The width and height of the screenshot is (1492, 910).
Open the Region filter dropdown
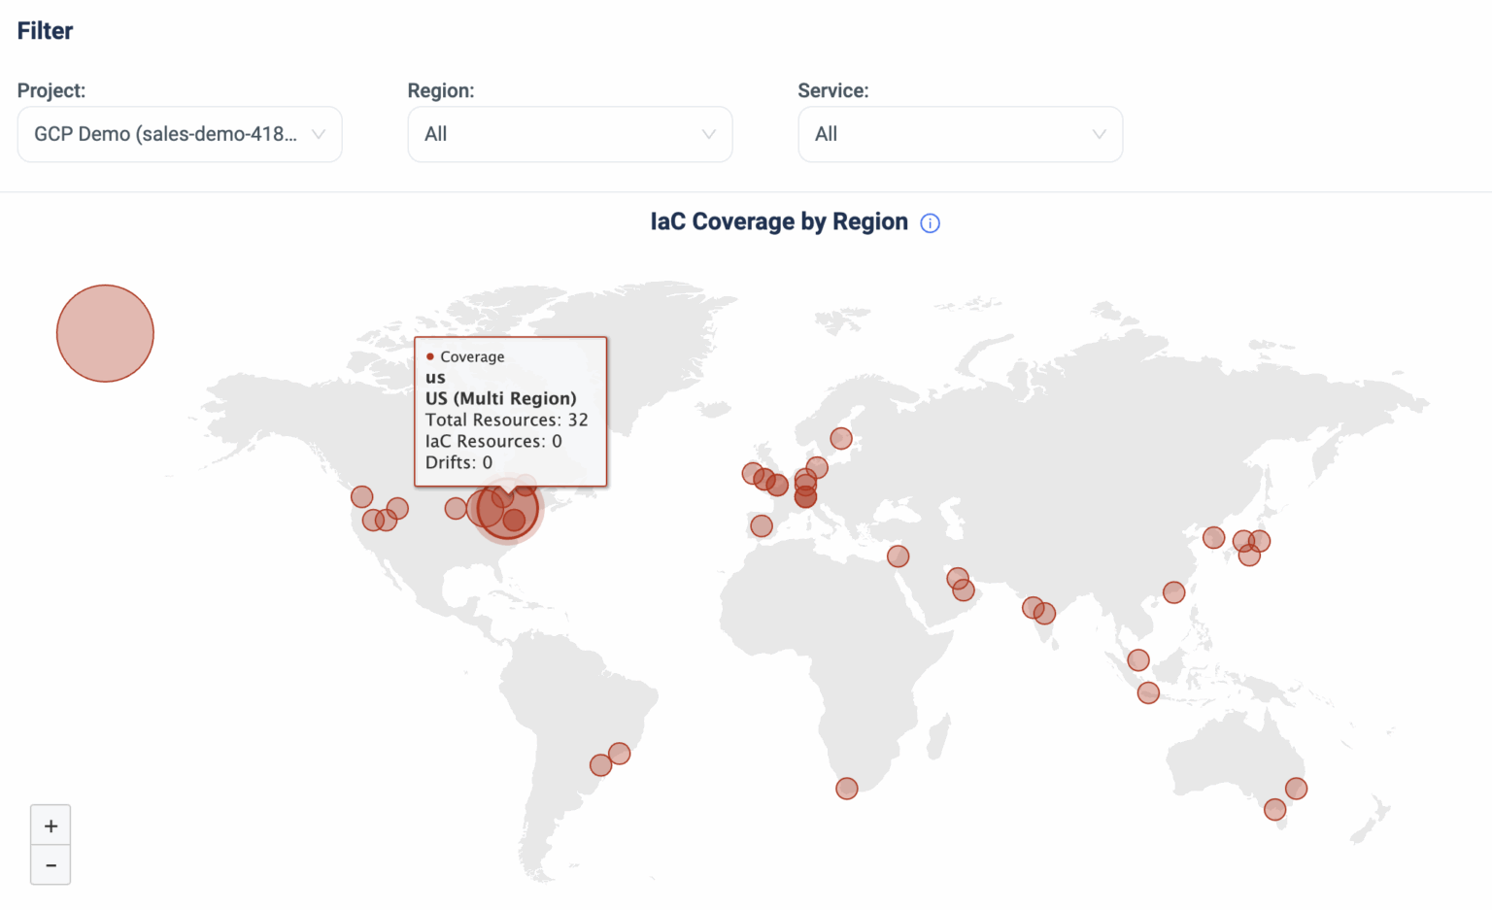tap(569, 134)
